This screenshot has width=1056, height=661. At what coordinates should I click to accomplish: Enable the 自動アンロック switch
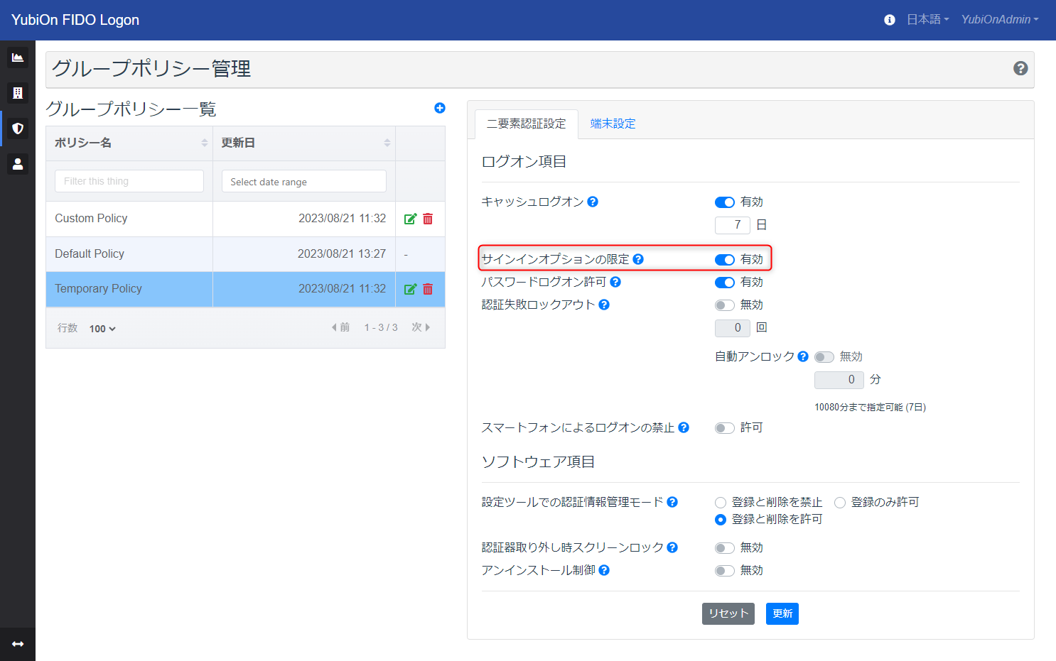(x=824, y=357)
